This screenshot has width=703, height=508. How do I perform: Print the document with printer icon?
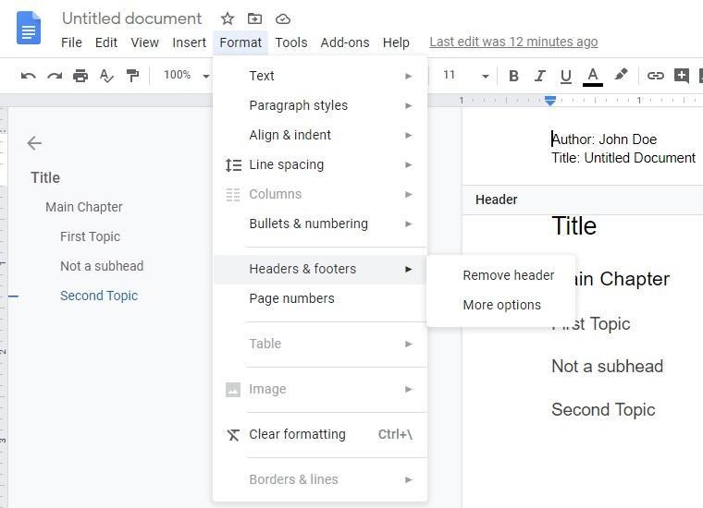point(80,76)
